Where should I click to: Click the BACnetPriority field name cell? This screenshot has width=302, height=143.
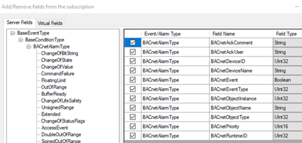click(x=241, y=126)
